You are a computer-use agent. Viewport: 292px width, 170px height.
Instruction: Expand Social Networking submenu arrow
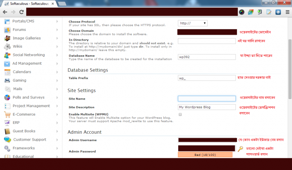click(57, 55)
